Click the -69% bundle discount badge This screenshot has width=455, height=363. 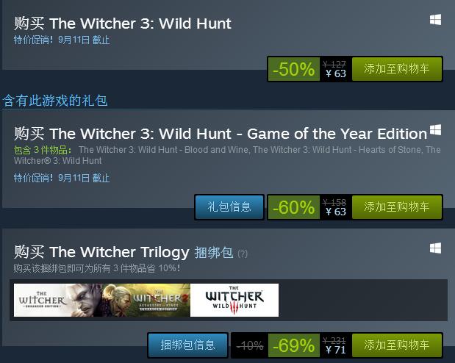pyautogui.click(x=294, y=345)
